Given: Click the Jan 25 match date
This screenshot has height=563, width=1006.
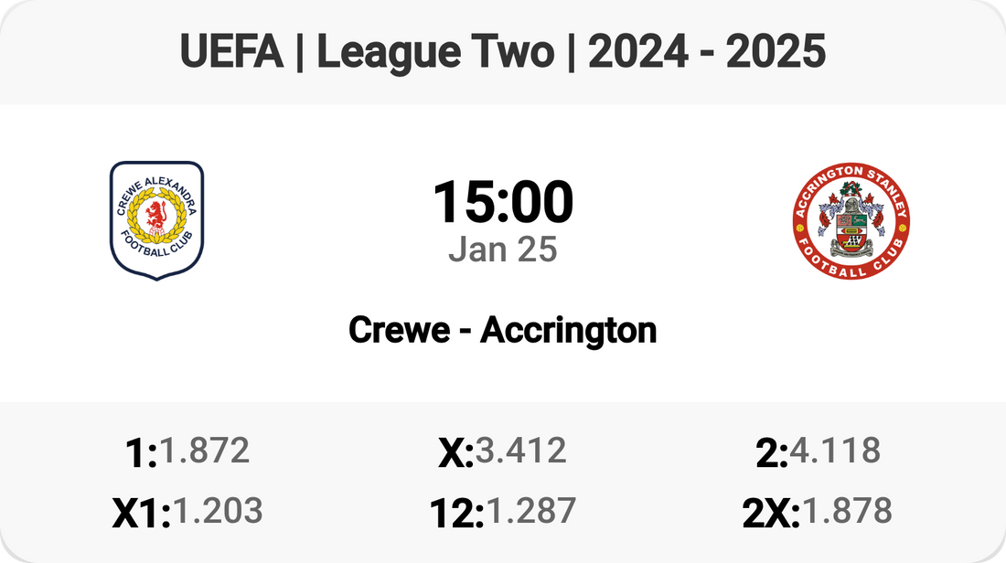Looking at the screenshot, I should (x=502, y=249).
